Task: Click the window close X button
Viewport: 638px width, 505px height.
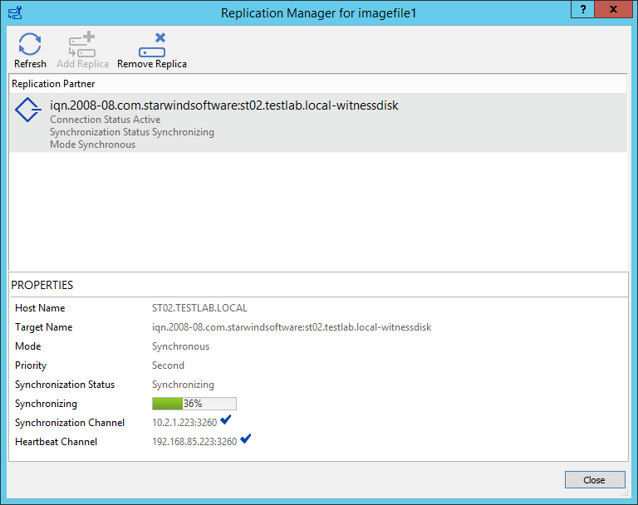Action: click(x=611, y=9)
